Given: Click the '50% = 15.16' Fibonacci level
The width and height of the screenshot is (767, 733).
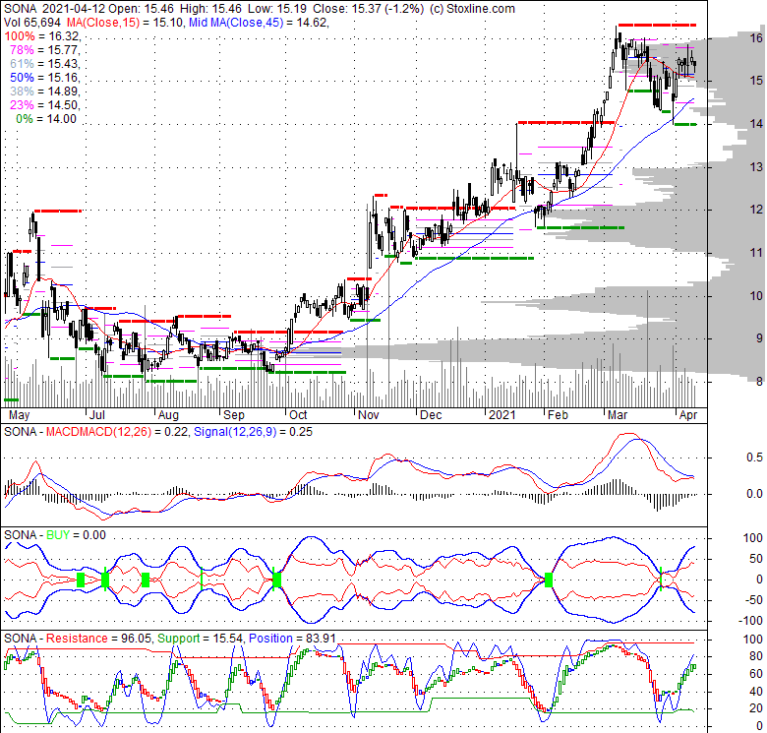Looking at the screenshot, I should pyautogui.click(x=45, y=78).
